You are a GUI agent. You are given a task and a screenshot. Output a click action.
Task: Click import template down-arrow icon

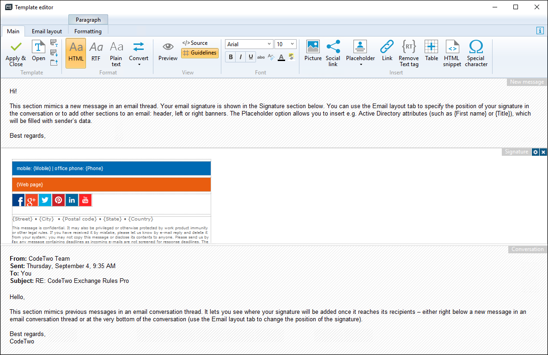point(54,53)
